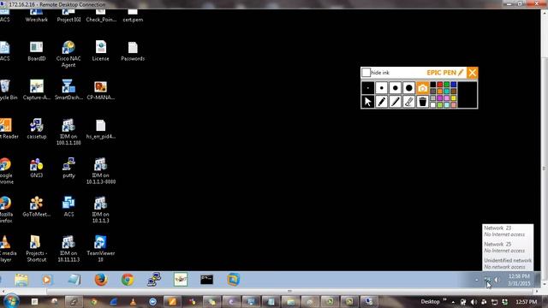Click the IDM on 10.11.11.3 shortcut

click(68, 249)
